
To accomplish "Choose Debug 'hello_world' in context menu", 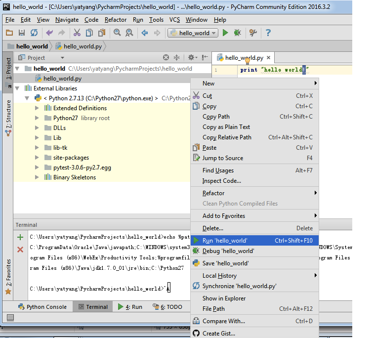I will click(254, 251).
